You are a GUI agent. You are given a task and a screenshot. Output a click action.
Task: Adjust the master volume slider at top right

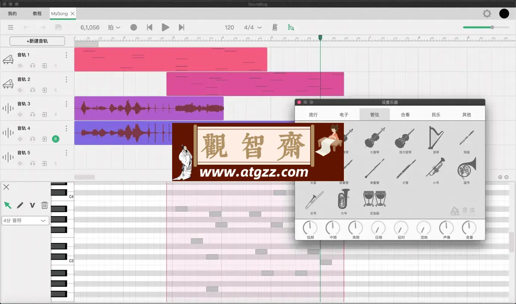[x=486, y=27]
